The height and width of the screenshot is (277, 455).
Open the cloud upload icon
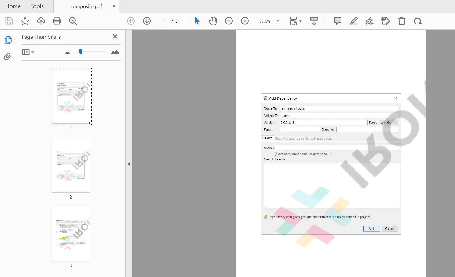tap(41, 21)
